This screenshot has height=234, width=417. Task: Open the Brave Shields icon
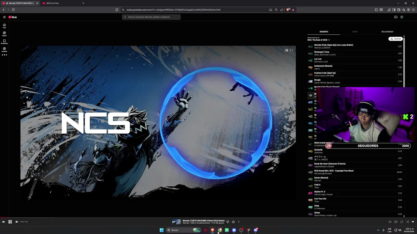[288, 10]
